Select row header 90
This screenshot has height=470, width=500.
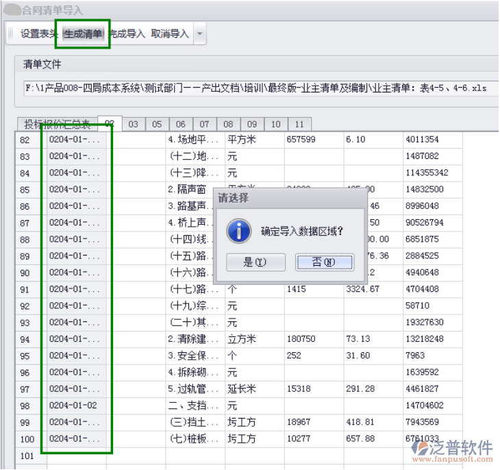[x=31, y=273]
